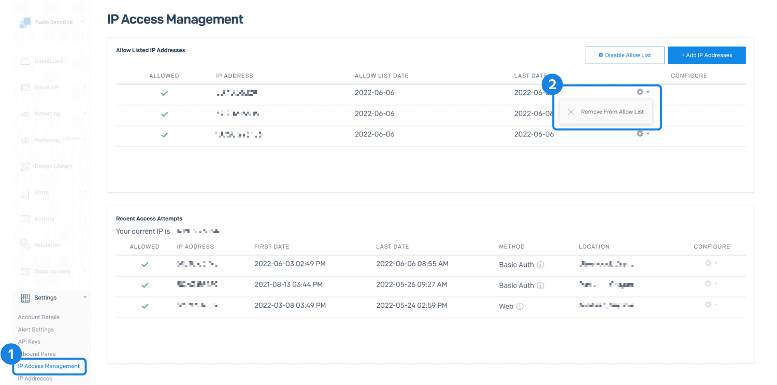Select the Email API sidebar icon
This screenshot has width=777, height=385.
[x=25, y=87]
